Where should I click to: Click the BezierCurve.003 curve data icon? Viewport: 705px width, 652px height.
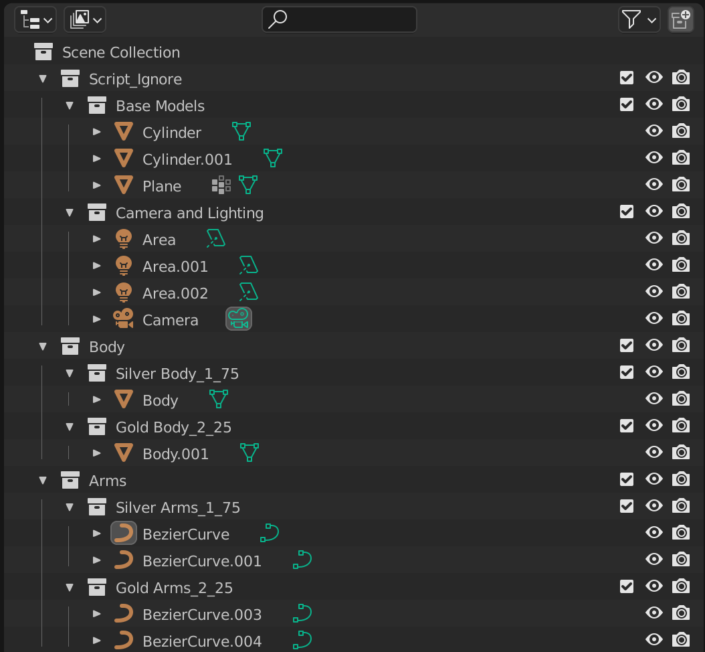pyautogui.click(x=302, y=613)
